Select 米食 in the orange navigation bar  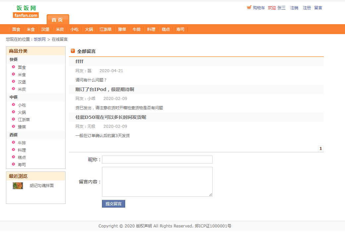30,29
